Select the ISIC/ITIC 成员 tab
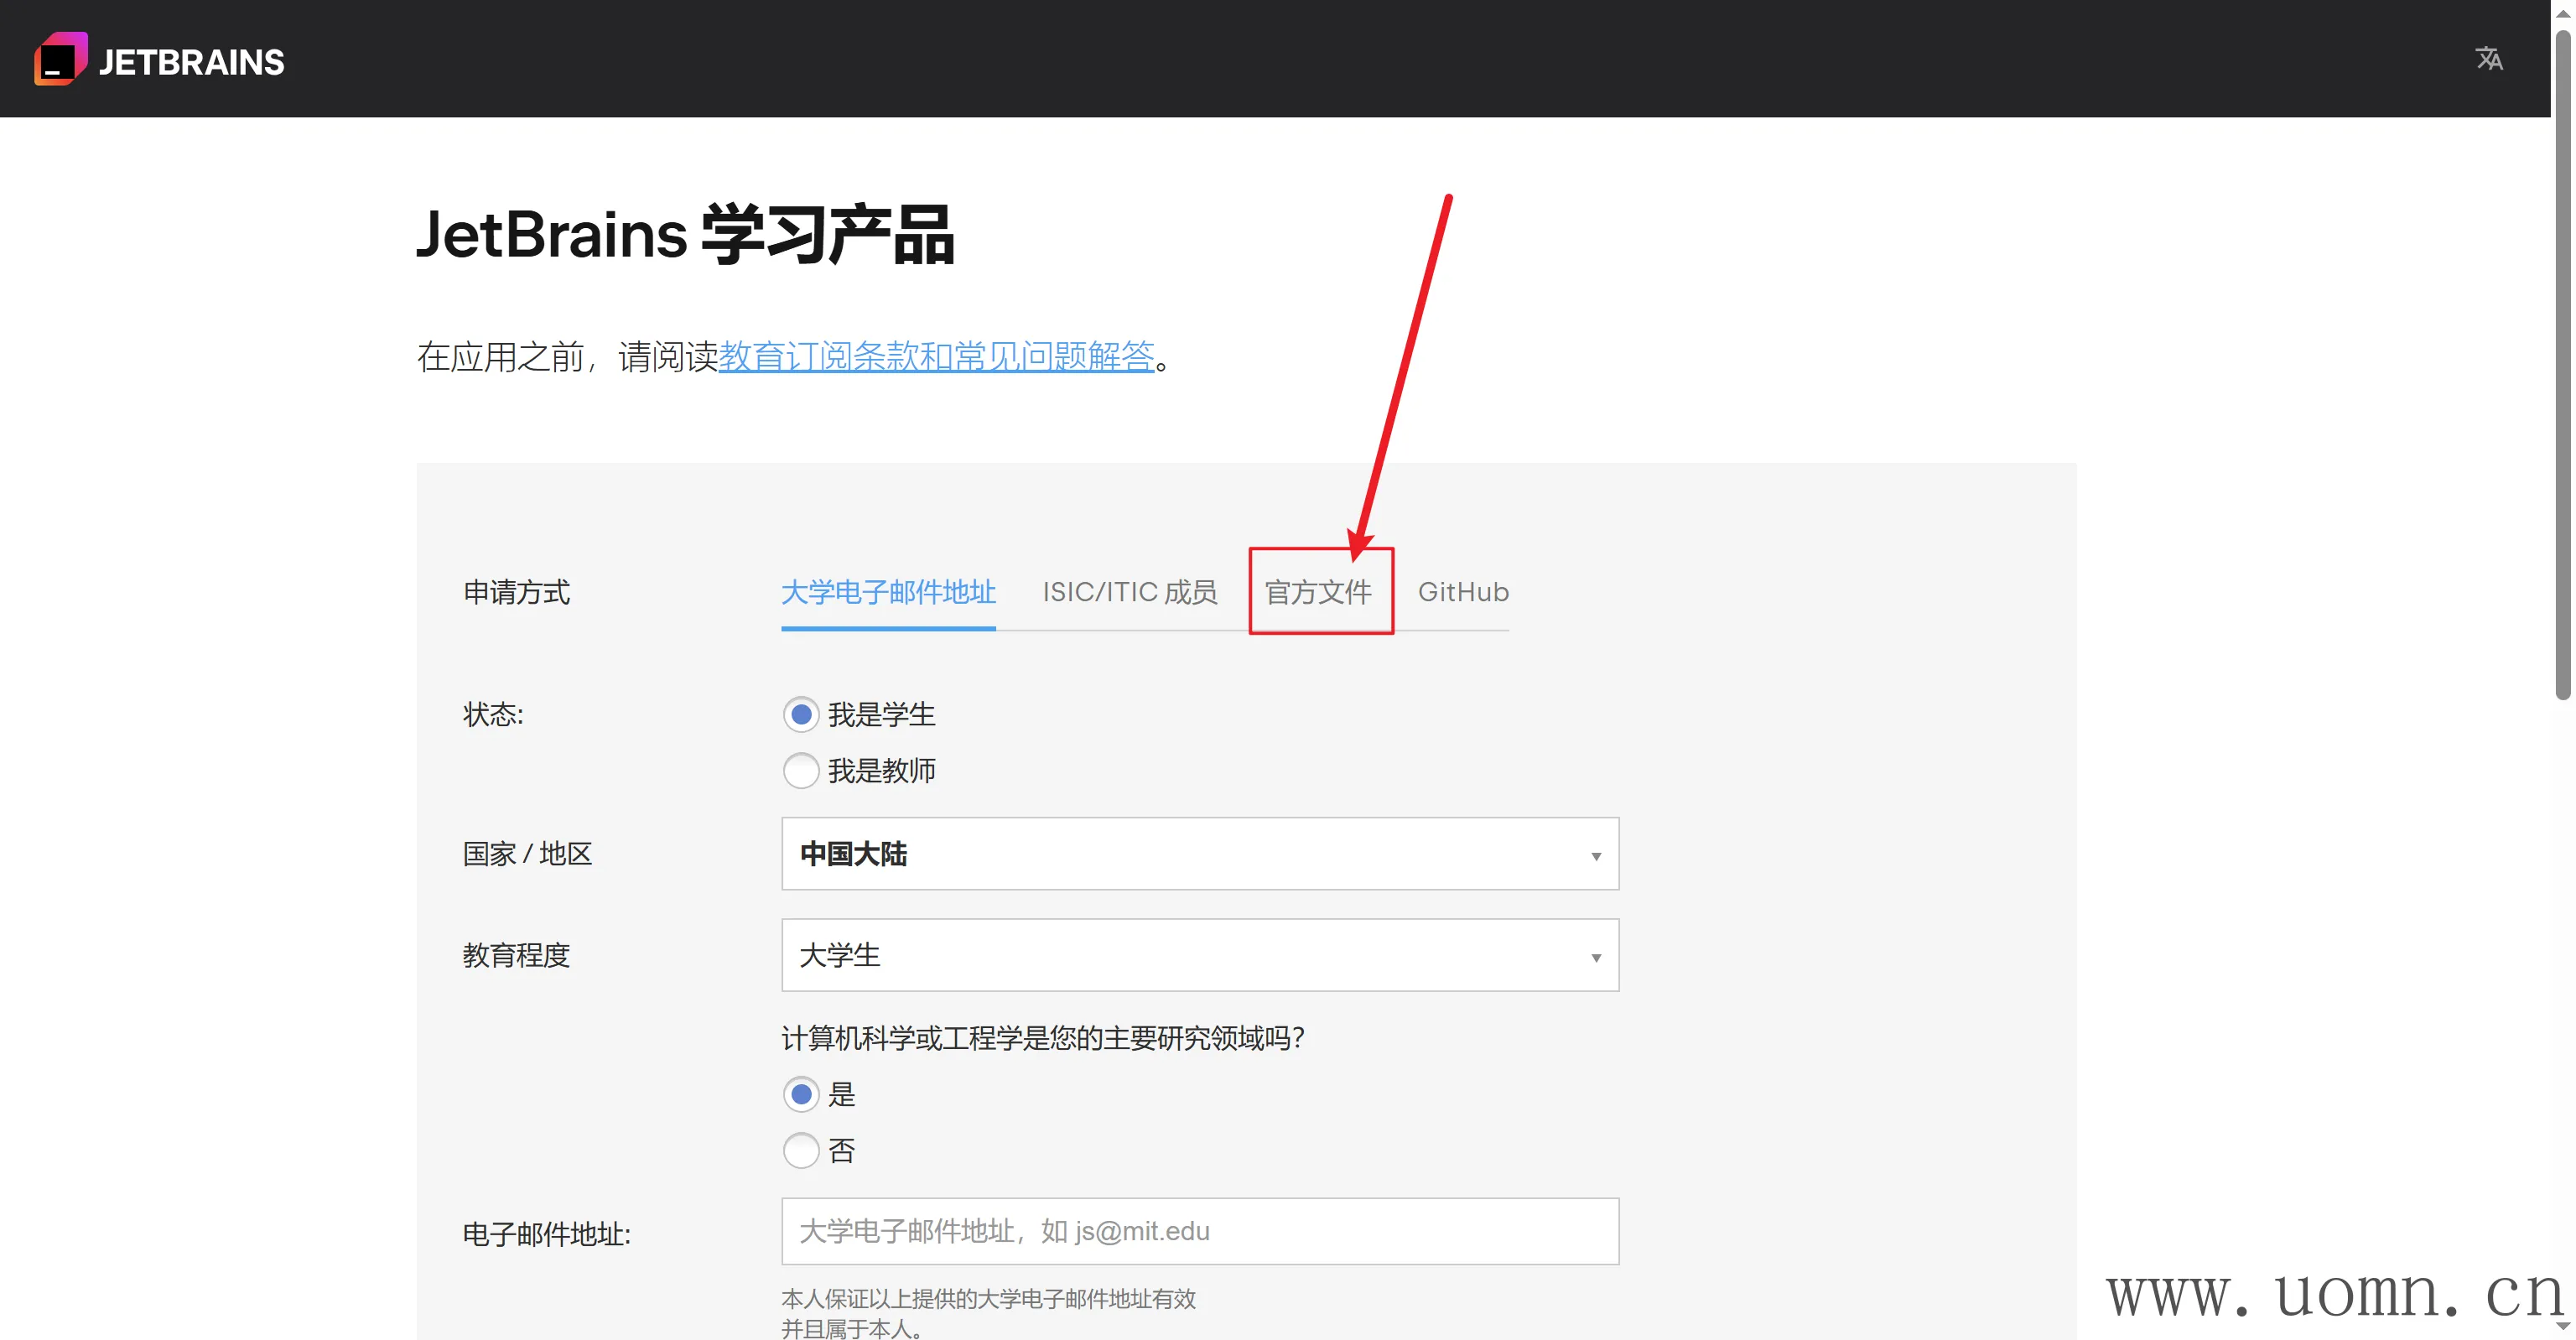The width and height of the screenshot is (2576, 1340). click(x=1129, y=592)
